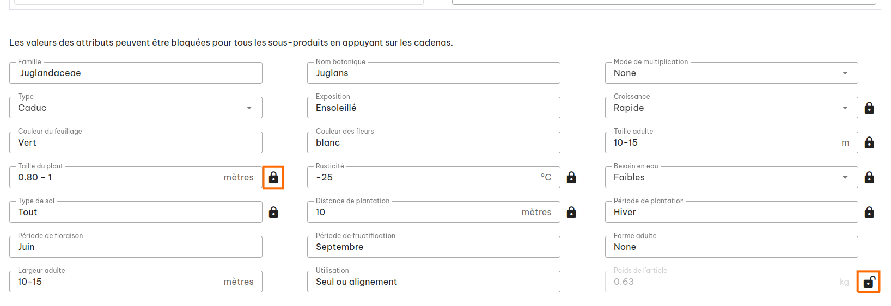Lock the Poids de l'article value
The image size is (891, 306).
point(869,282)
